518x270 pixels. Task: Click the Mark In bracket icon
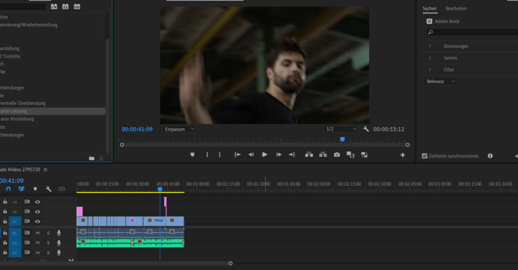point(207,155)
